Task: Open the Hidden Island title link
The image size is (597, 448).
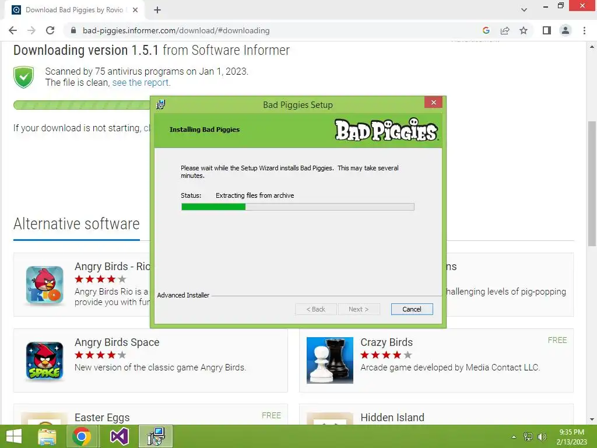Action: 392,418
